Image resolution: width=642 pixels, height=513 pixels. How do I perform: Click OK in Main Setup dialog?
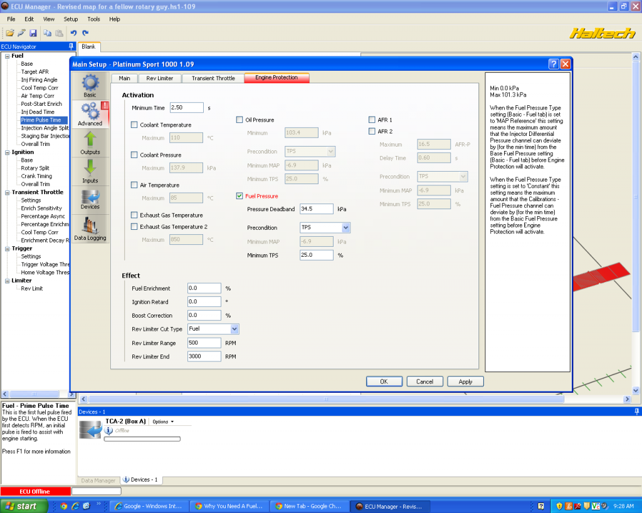[384, 381]
